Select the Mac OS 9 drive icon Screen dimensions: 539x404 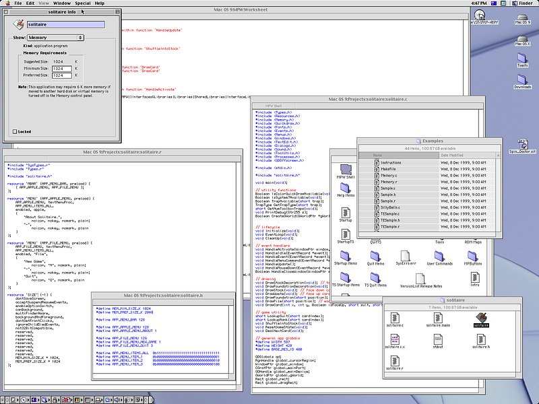pyautogui.click(x=523, y=19)
